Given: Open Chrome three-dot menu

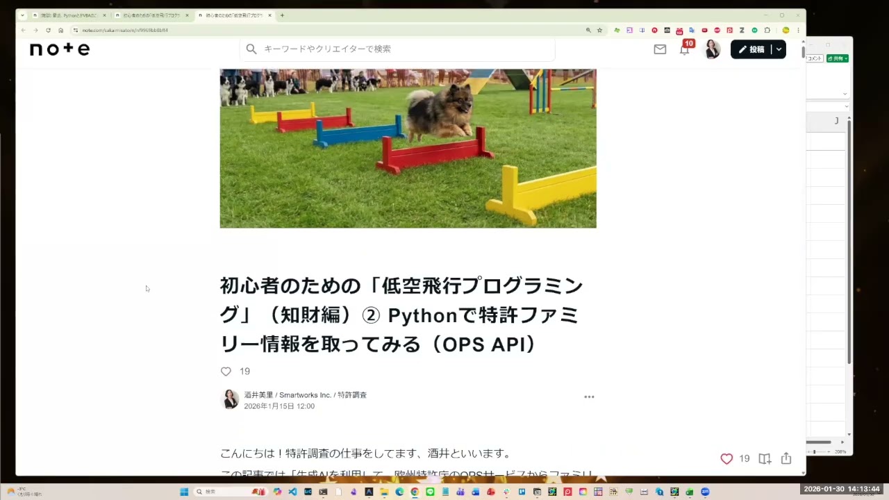Looking at the screenshot, I should (x=799, y=31).
